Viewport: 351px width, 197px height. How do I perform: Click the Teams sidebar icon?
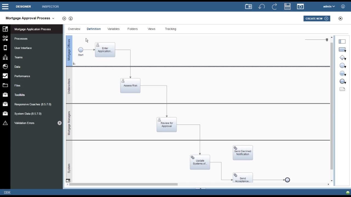[5, 57]
